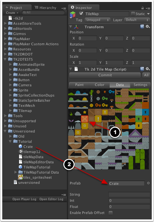Expand the TileMapTutorial Data folder
This screenshot has height=222, width=154.
pyautogui.click(x=16, y=172)
